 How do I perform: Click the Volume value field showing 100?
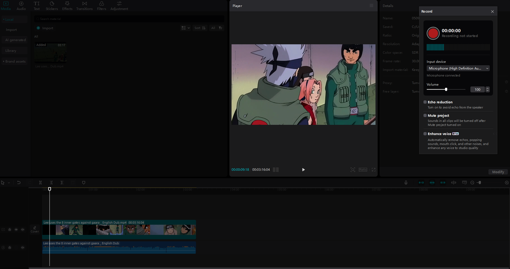477,89
